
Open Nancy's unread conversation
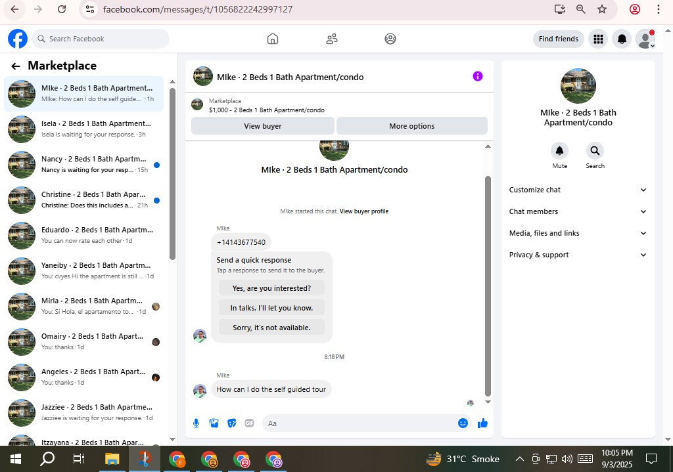pyautogui.click(x=83, y=165)
